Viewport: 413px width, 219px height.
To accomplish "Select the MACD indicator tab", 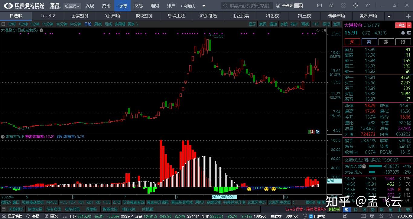I will tap(52, 202).
